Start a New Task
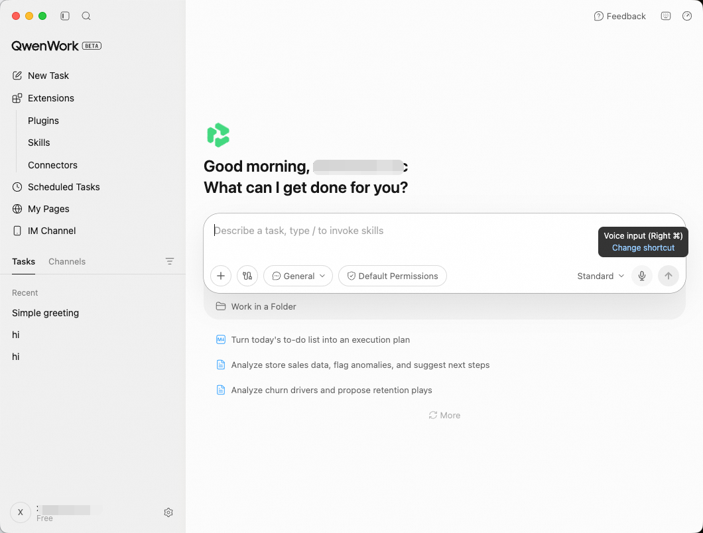Image resolution: width=703 pixels, height=533 pixels. coord(48,76)
